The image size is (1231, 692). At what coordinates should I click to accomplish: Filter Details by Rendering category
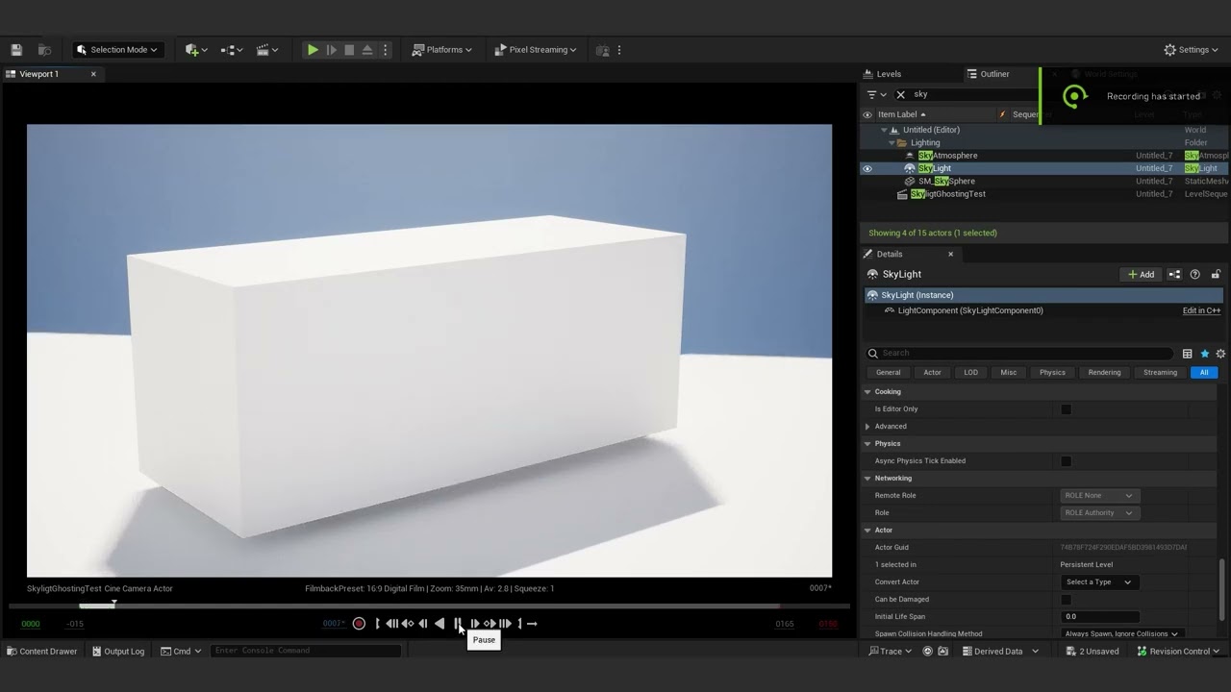click(x=1104, y=373)
